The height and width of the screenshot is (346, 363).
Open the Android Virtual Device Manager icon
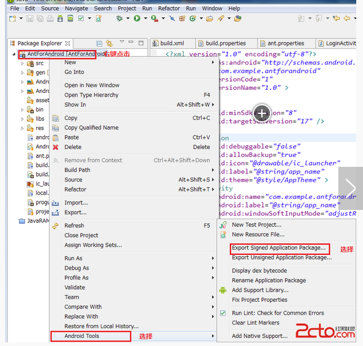pyautogui.click(x=70, y=18)
